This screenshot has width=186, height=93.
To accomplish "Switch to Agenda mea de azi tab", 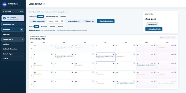I will point(52,16).
